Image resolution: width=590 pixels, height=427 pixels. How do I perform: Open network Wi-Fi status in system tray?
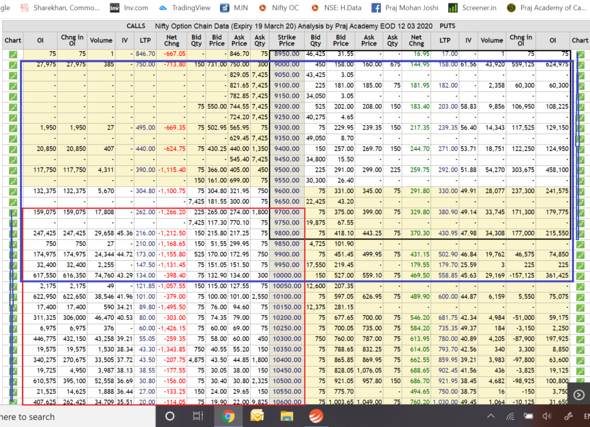click(x=510, y=416)
